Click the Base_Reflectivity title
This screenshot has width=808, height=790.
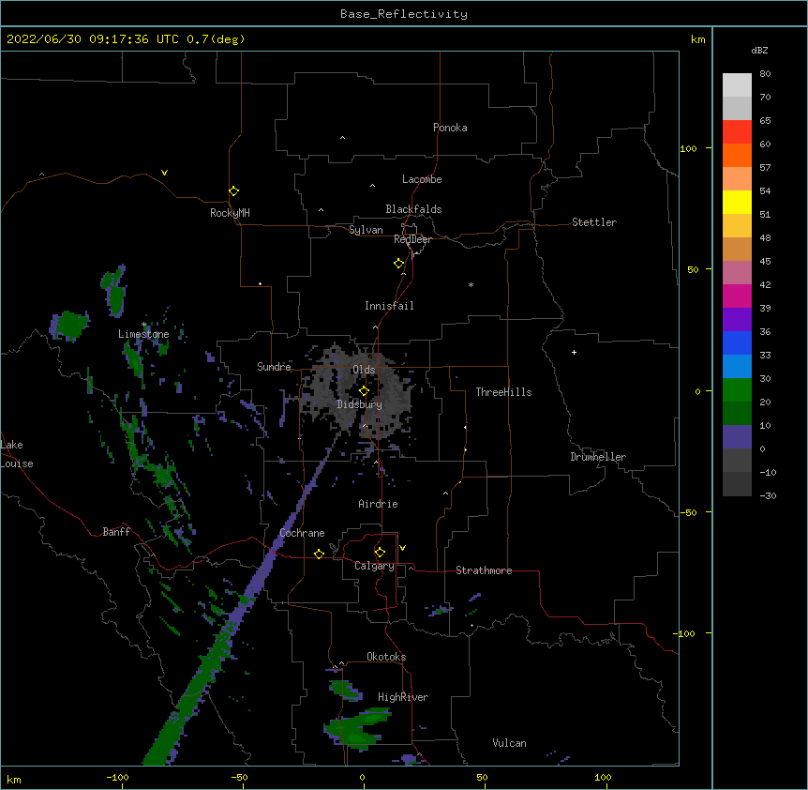(x=404, y=14)
